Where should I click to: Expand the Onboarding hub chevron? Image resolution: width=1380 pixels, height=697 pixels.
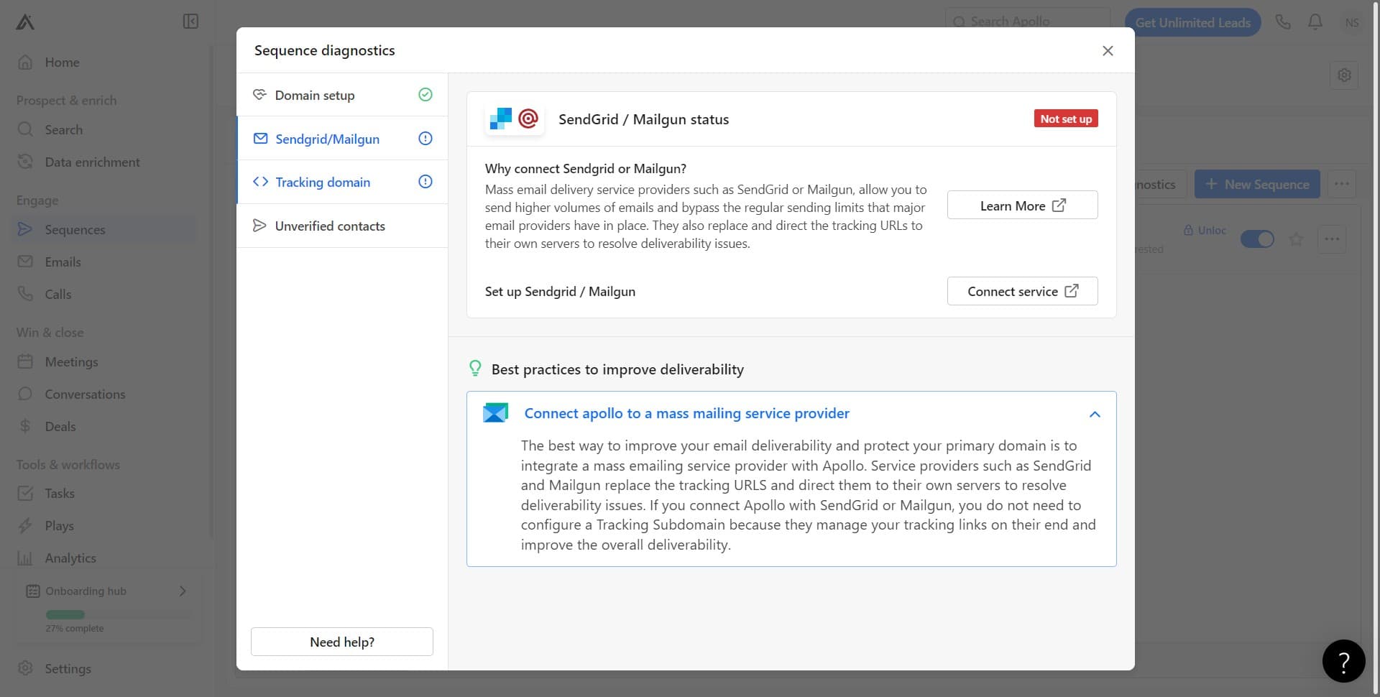coord(183,591)
